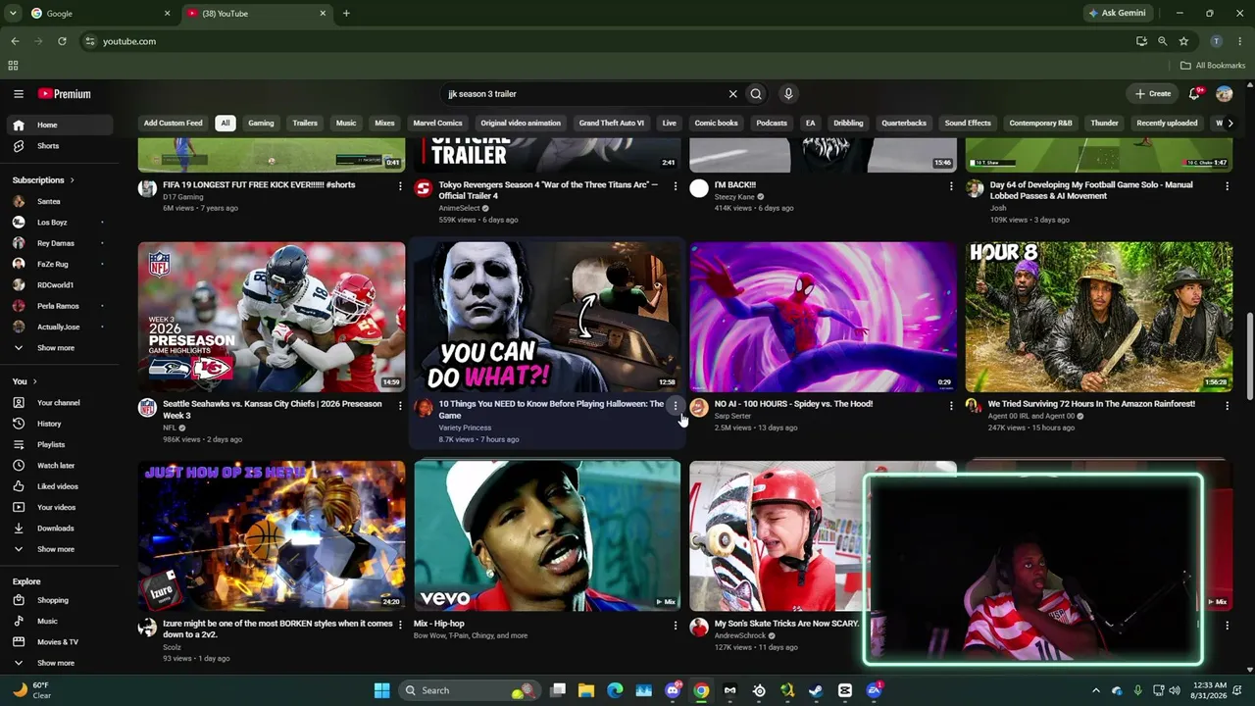The image size is (1255, 706).
Task: Click the Ask Gemini button
Action: point(1117,14)
